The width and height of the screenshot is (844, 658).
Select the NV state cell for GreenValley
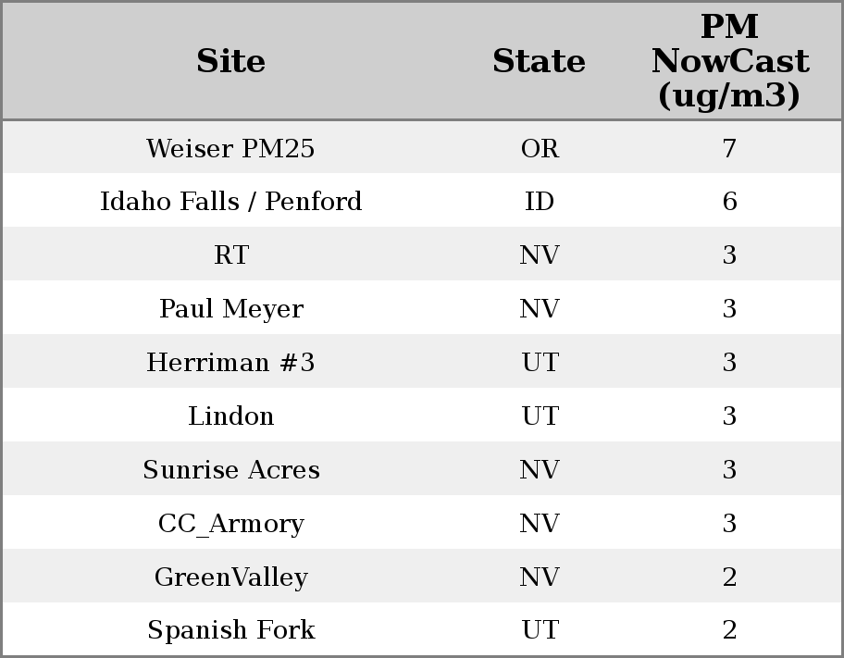540,577
